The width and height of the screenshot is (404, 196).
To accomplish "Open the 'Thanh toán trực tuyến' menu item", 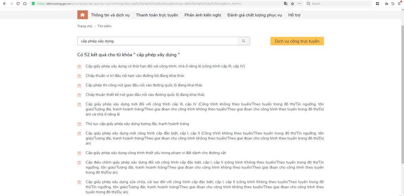I will [x=157, y=15].
